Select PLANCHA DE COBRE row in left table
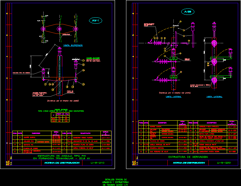This screenshot has width=241, height=186. click(x=31, y=148)
